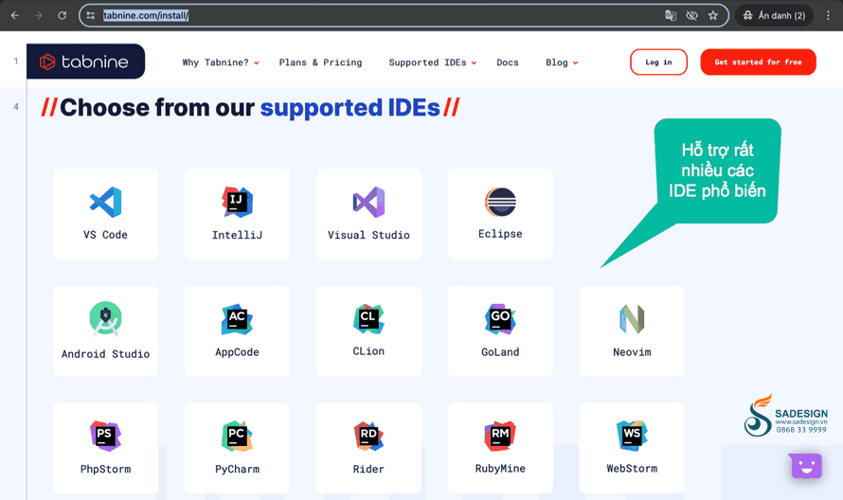Click the PhpStorm PS logo icon
Viewport: 843px width, 500px height.
pos(105,436)
